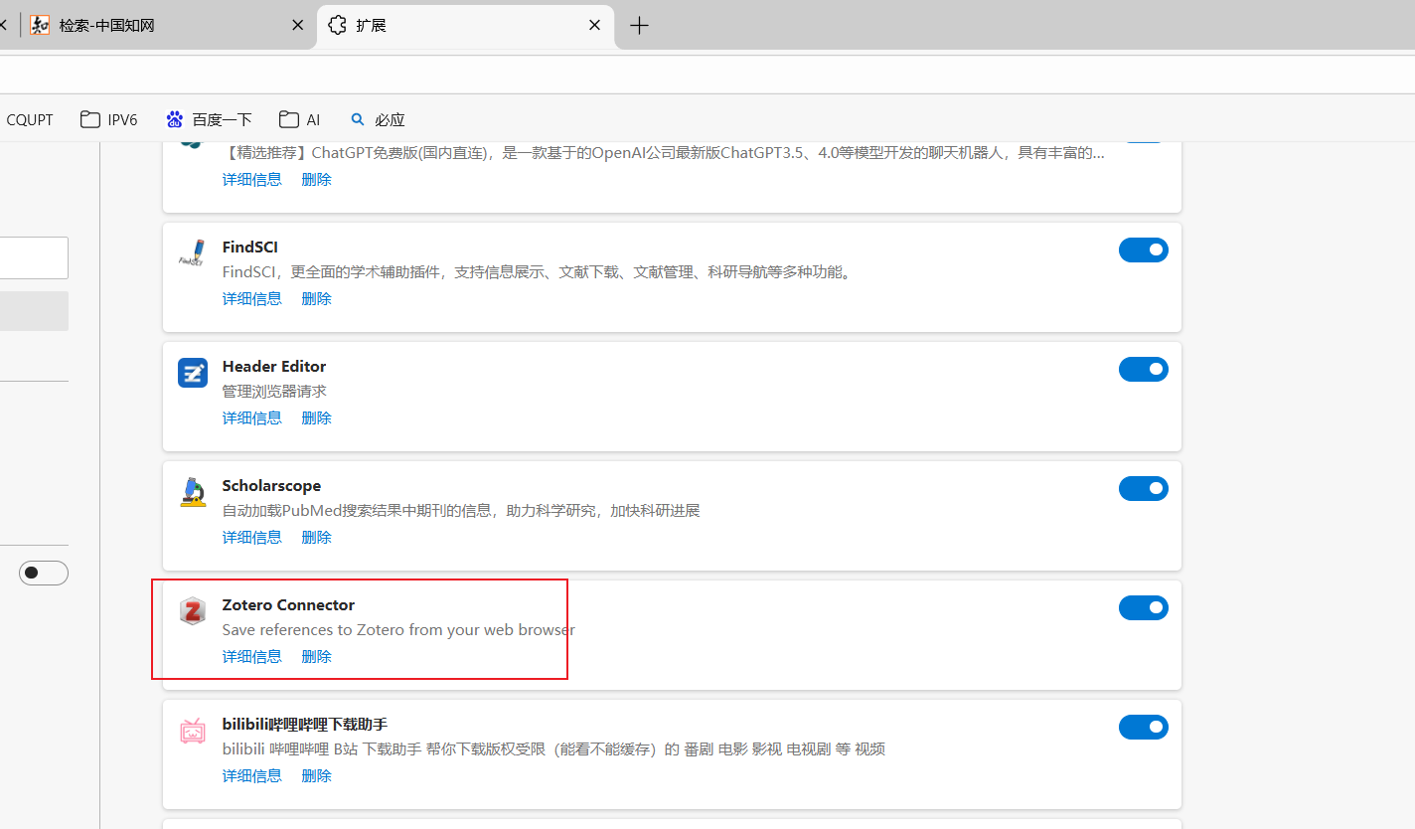This screenshot has width=1415, height=829.
Task: Click 删除 under FindSCI
Action: [316, 298]
